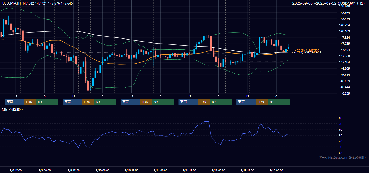Screen dimensions: 369x173
Task: Select the RSI 60 level label
Action: 341,130
